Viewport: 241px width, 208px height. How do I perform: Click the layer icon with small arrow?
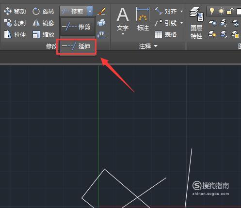coord(224,34)
